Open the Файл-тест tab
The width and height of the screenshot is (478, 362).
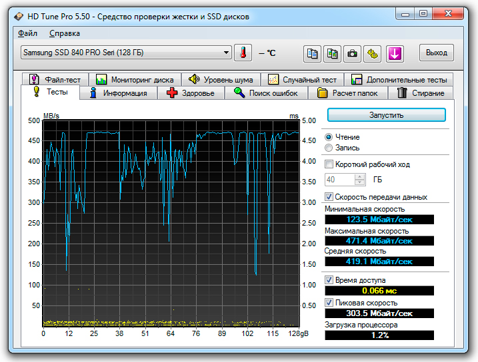tap(55, 80)
